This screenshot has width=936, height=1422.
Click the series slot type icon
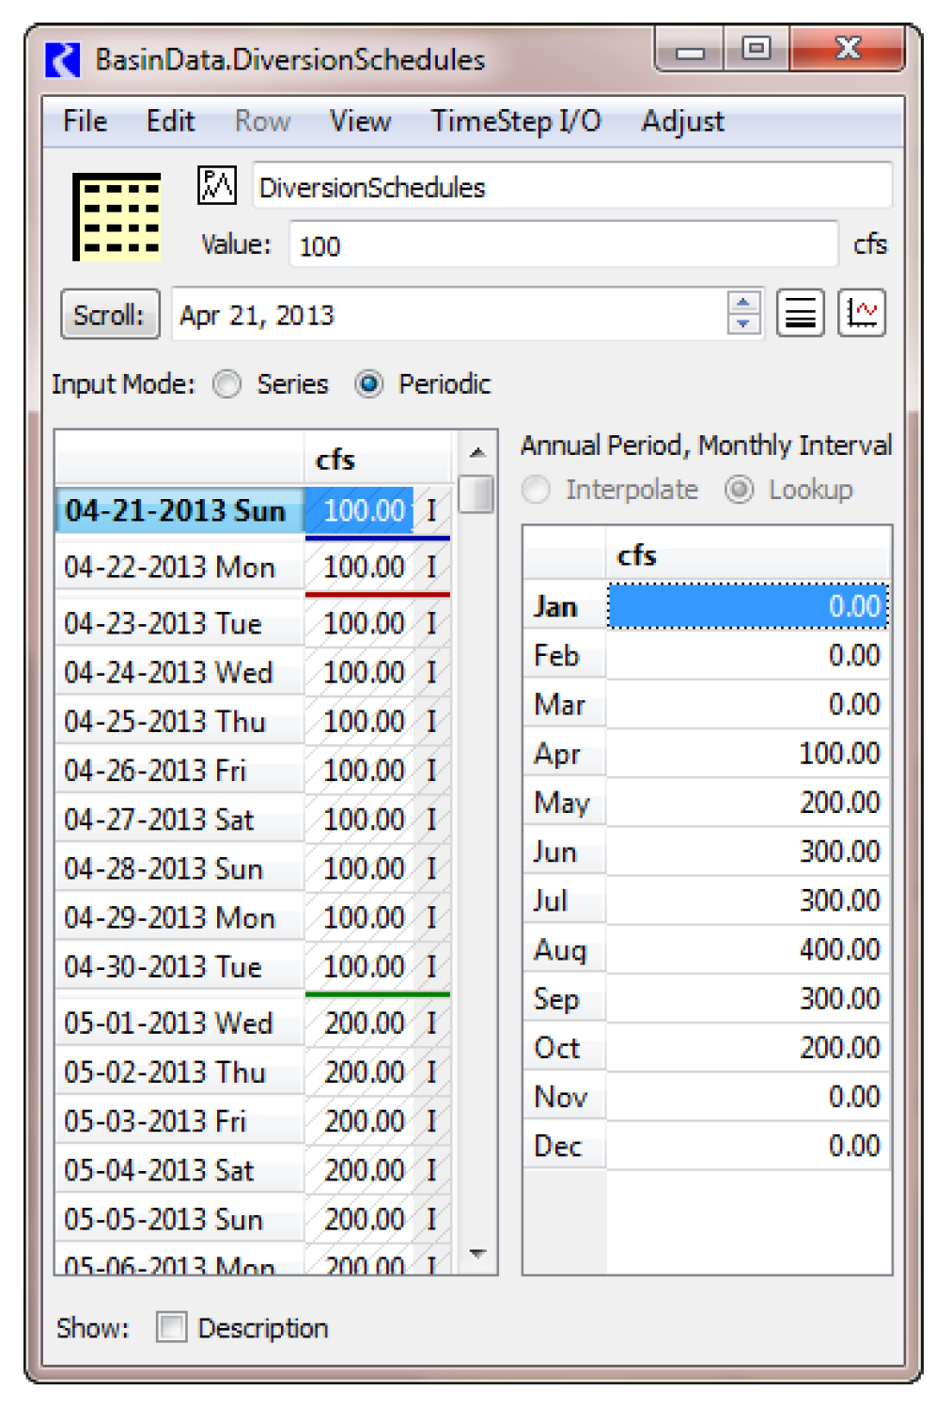click(x=216, y=185)
